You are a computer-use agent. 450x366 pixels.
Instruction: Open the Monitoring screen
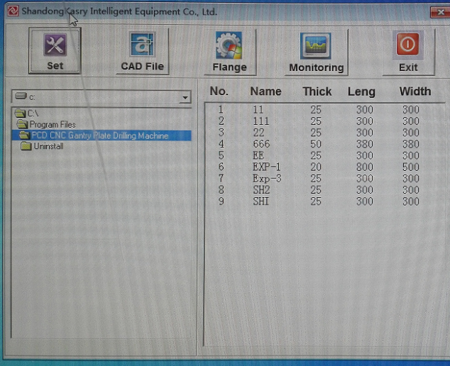pyautogui.click(x=317, y=52)
